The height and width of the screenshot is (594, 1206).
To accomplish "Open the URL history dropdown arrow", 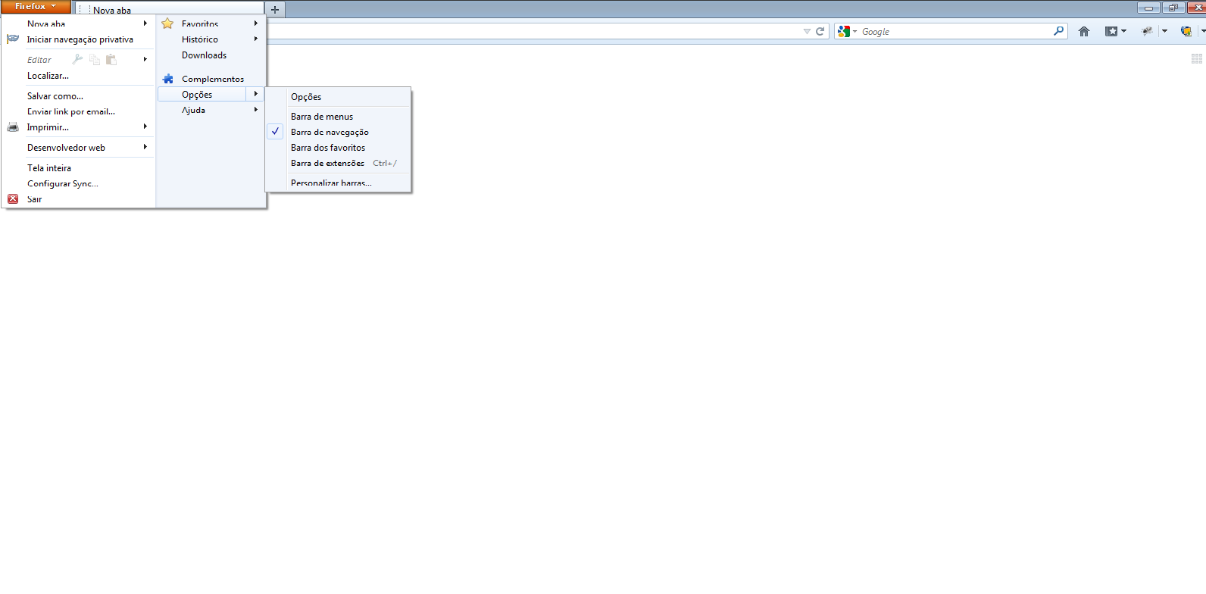I will click(807, 31).
